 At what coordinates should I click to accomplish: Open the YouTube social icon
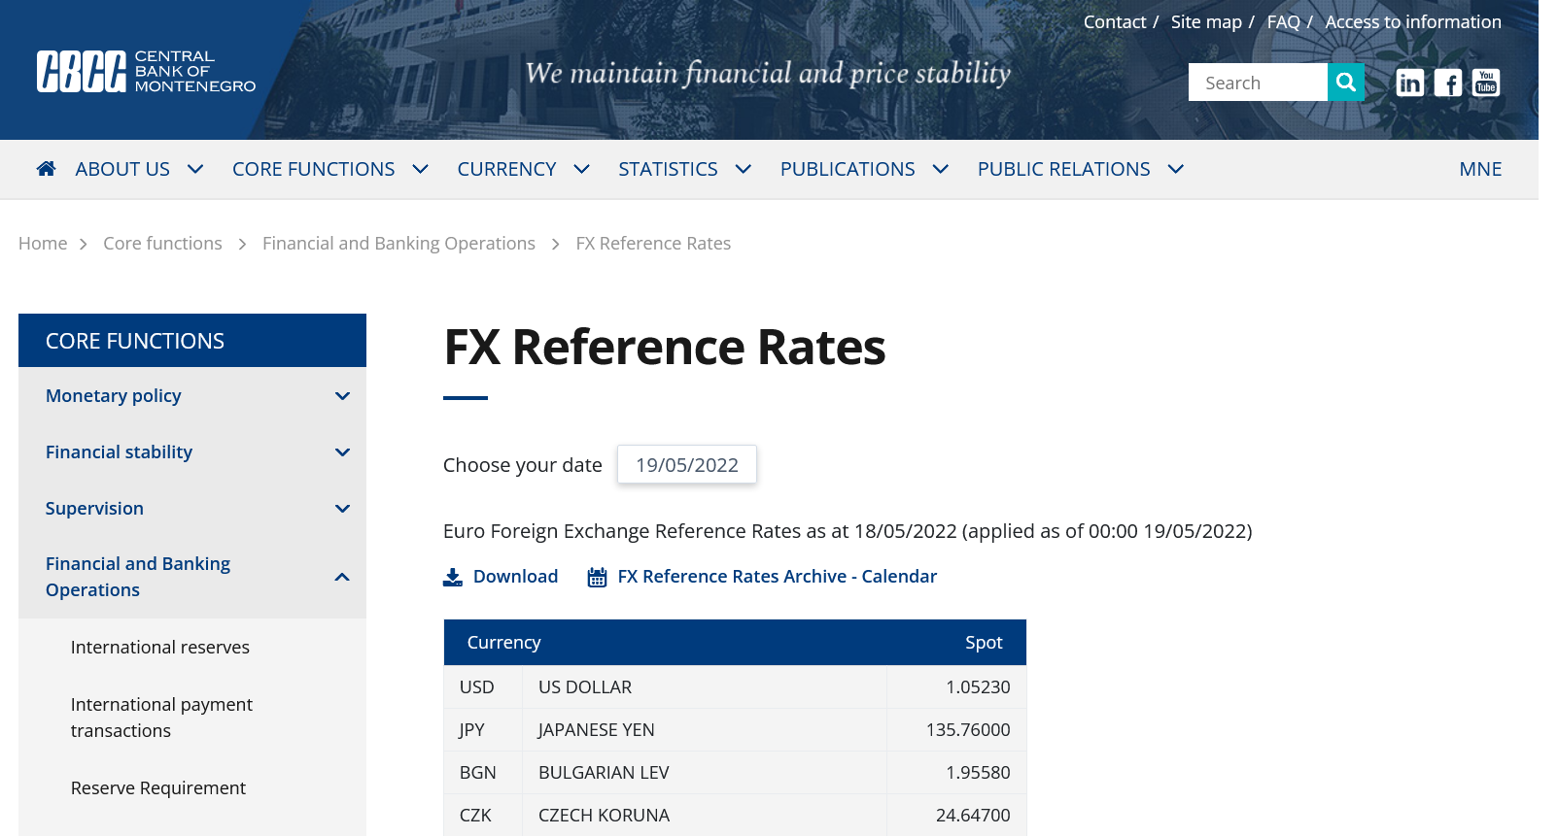coord(1485,83)
